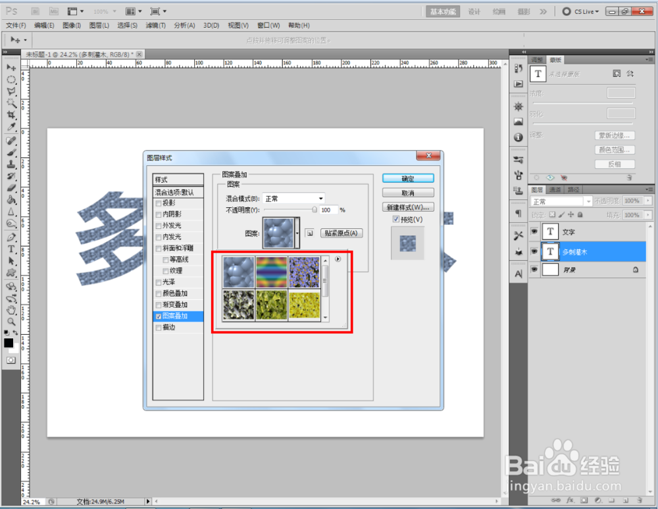Viewport: 658px width, 509px height.
Task: Click the 新建样式(W) button
Action: tap(408, 207)
